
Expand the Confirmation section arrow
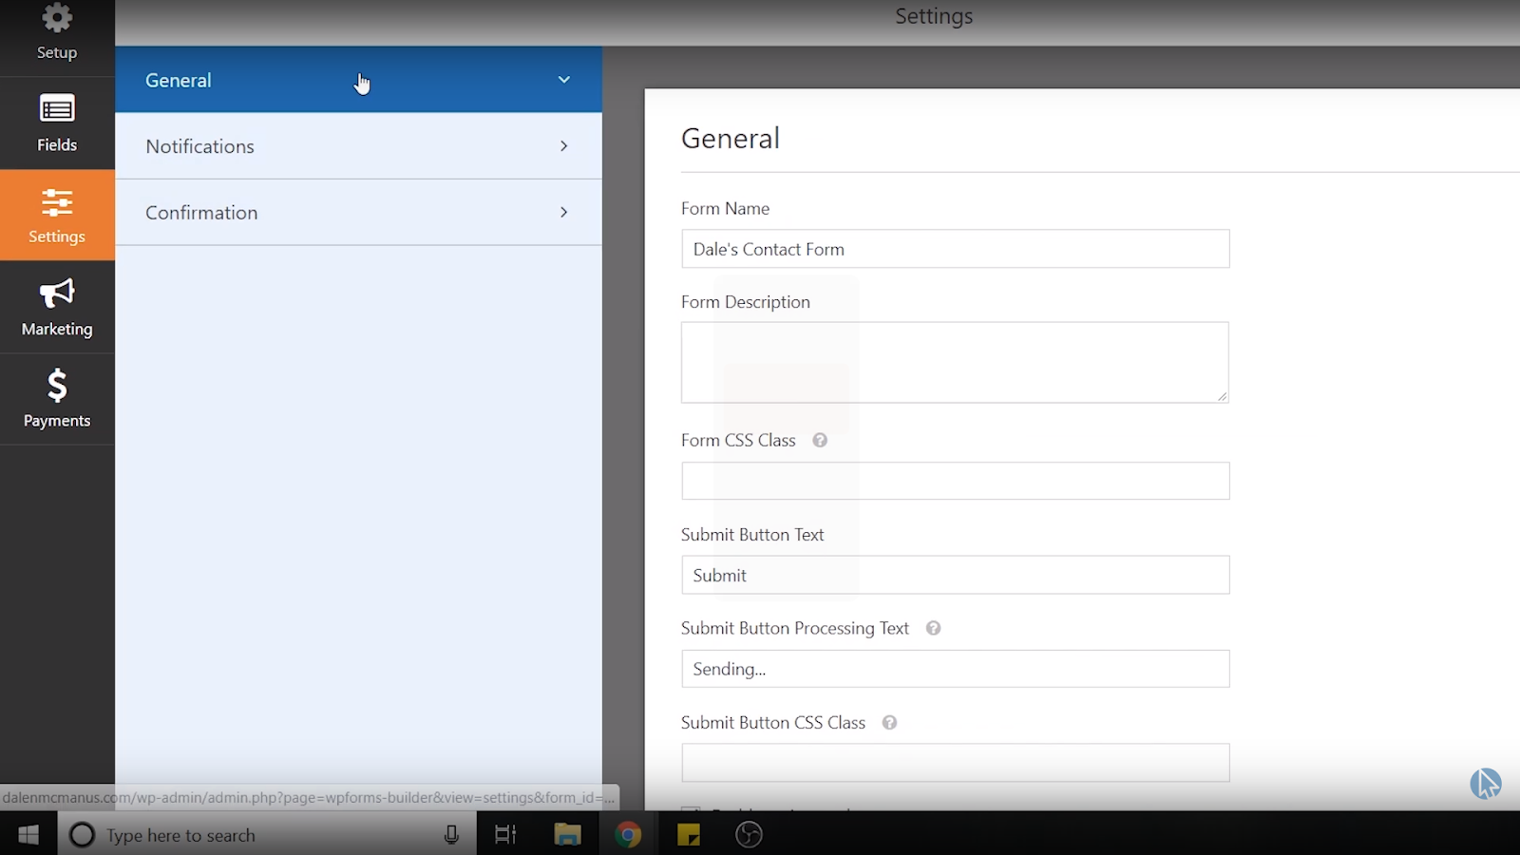click(x=564, y=213)
